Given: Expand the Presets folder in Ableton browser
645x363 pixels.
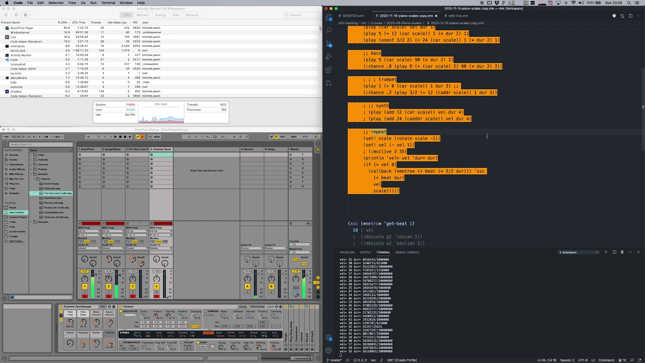Looking at the screenshot, I should coord(31,169).
